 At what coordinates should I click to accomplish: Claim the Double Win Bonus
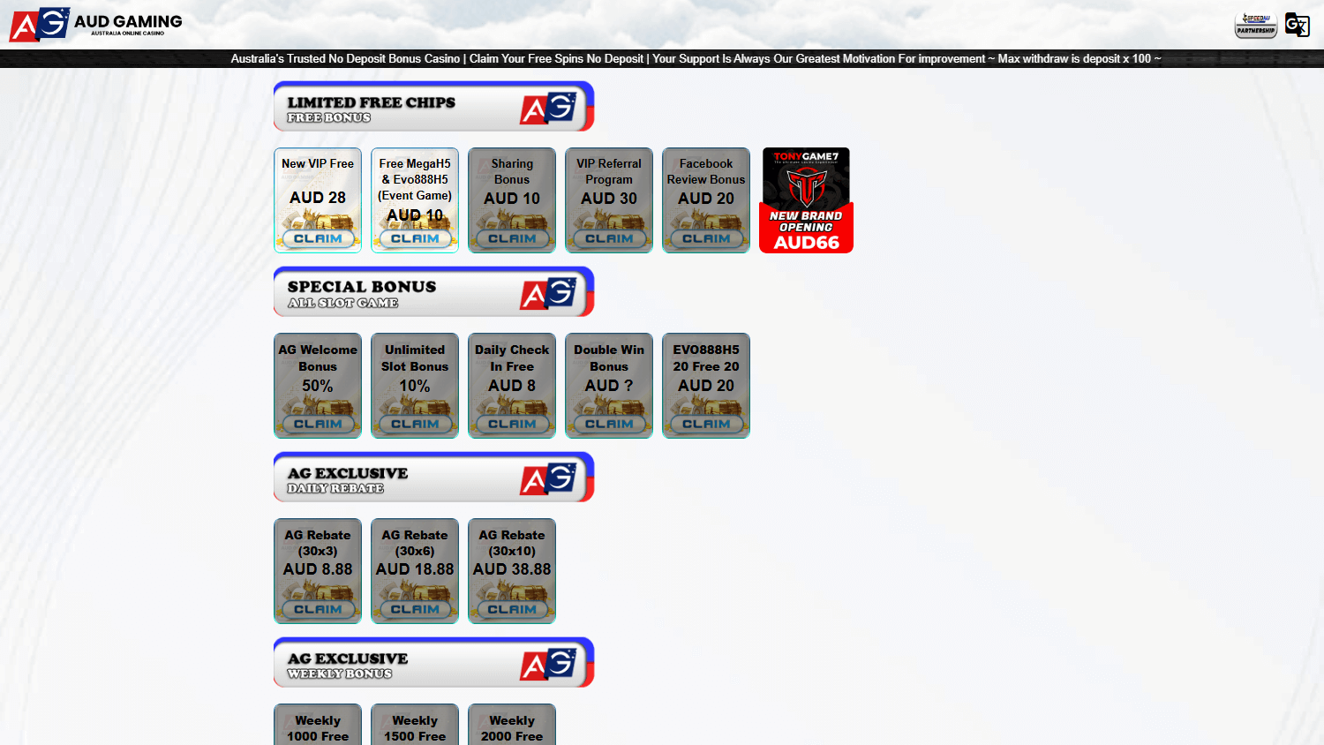[x=608, y=424]
